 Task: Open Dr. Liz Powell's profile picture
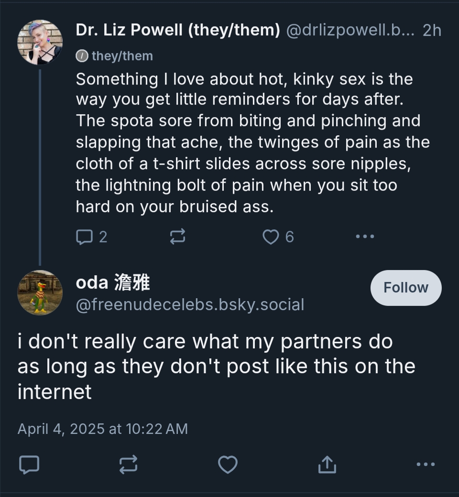tap(40, 42)
